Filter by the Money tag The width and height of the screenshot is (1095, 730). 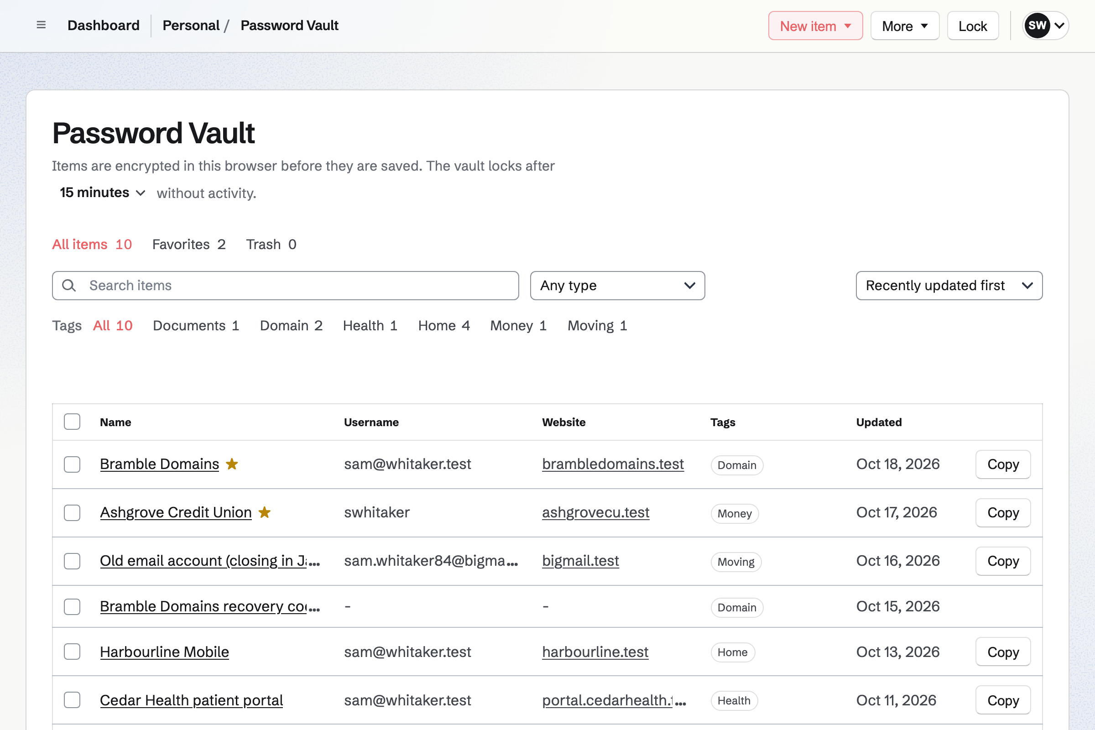pyautogui.click(x=519, y=326)
